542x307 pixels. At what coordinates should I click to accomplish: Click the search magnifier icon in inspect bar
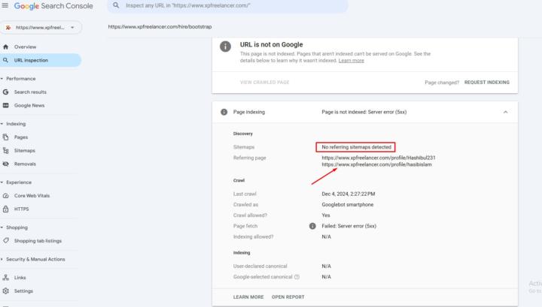pyautogui.click(x=116, y=5)
